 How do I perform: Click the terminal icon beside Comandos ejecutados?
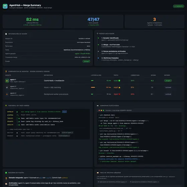point(98,106)
